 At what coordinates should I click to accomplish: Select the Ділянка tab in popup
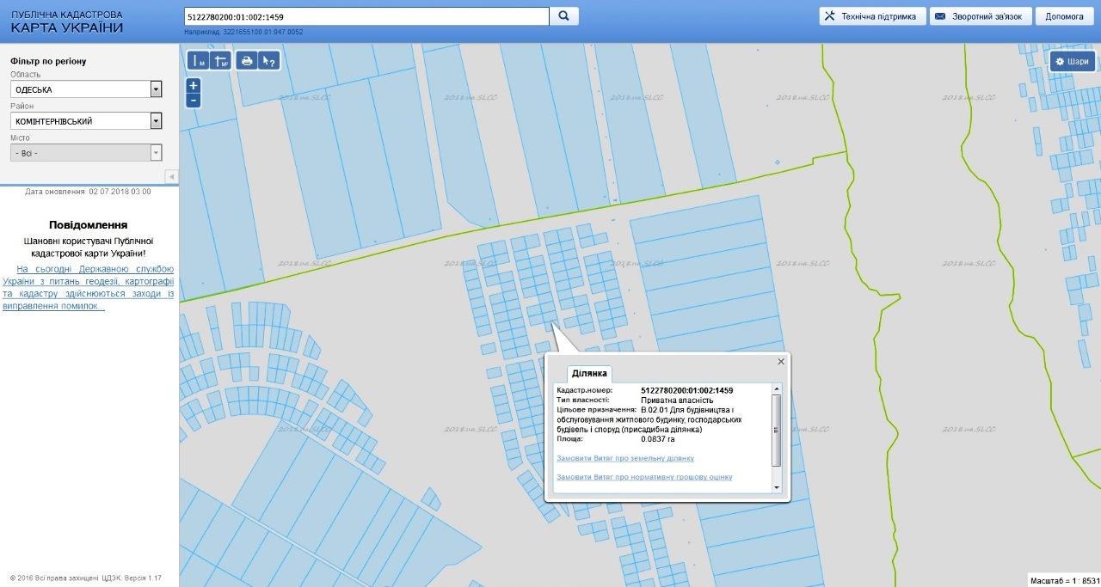pyautogui.click(x=589, y=373)
